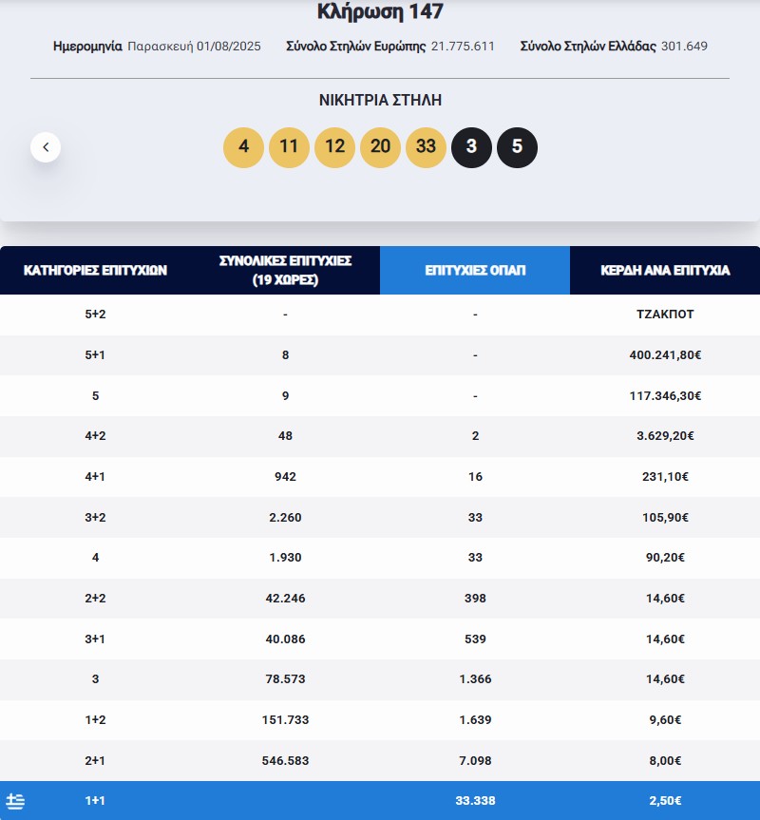The width and height of the screenshot is (760, 820).
Task: Select the gold ball numbered 4
Action: 243,147
